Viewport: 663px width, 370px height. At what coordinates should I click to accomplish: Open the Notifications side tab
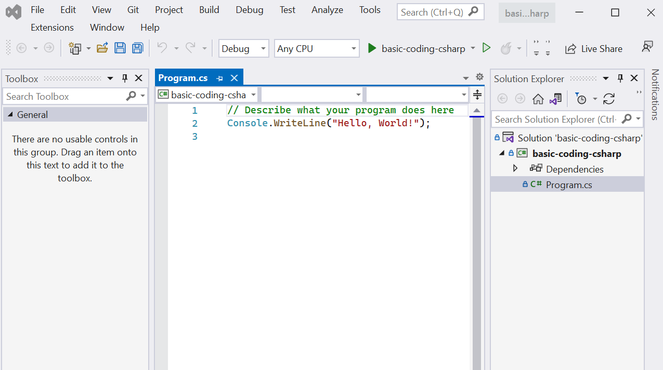(x=655, y=95)
